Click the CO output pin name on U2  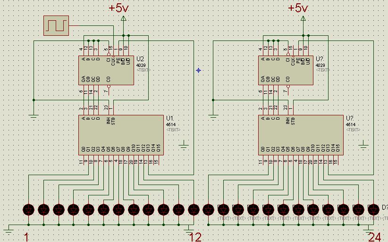[x=109, y=79]
